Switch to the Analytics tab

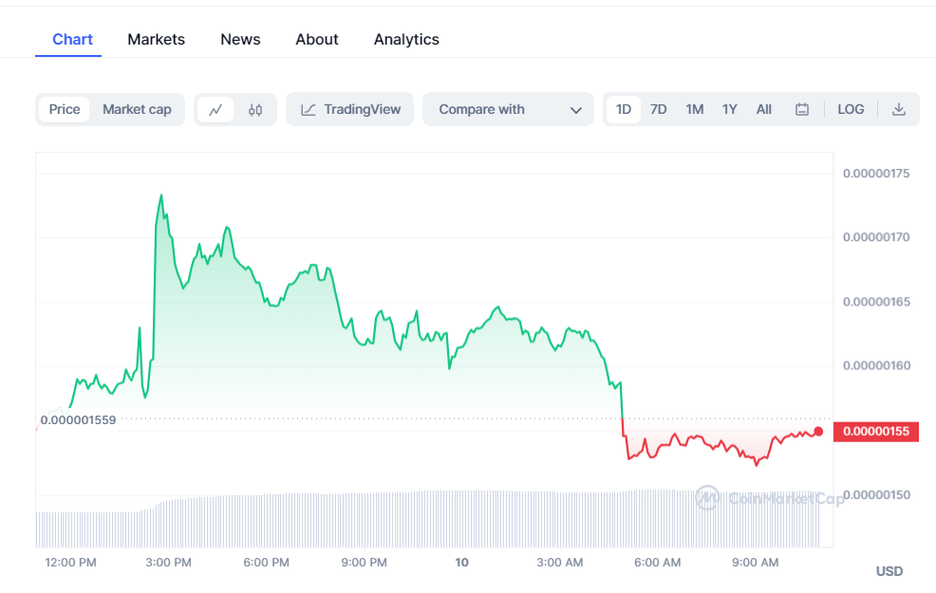406,40
